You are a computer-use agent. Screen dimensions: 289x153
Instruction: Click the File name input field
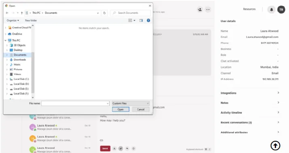75,103
